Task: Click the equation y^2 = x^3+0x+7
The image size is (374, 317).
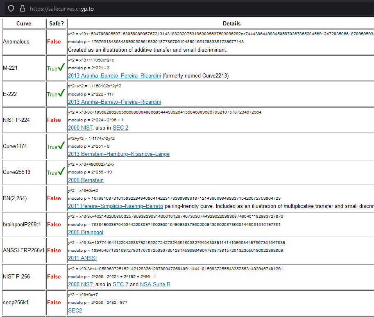Action: point(83,295)
